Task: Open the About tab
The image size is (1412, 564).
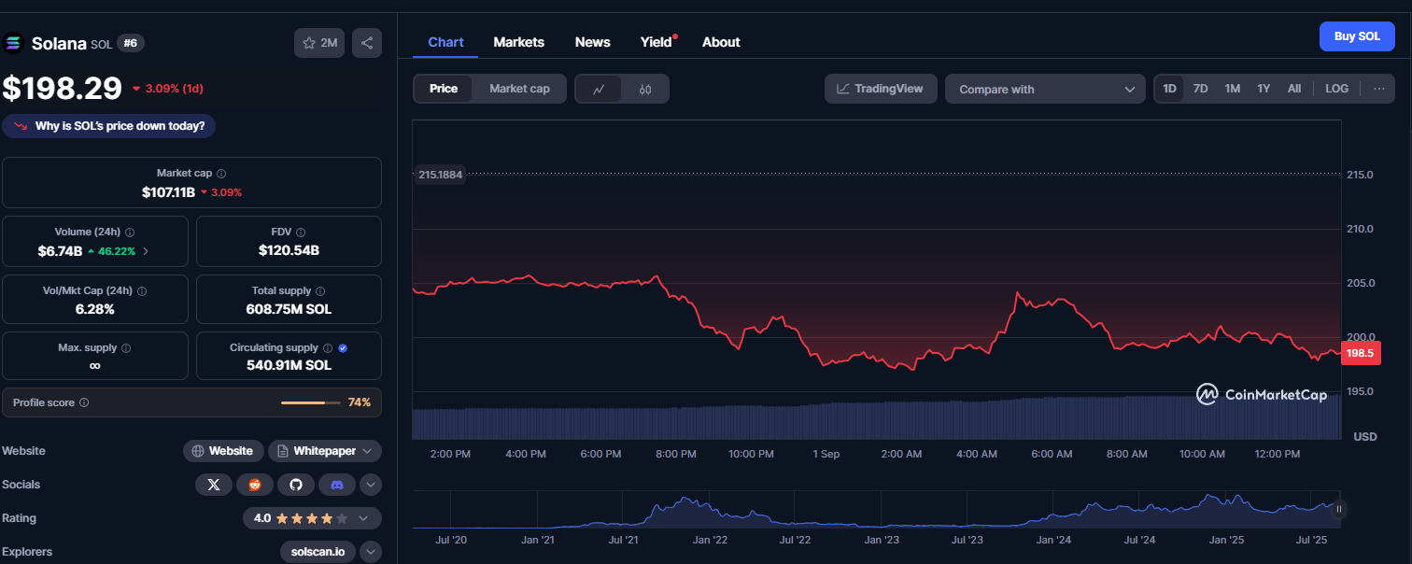Action: tap(721, 42)
